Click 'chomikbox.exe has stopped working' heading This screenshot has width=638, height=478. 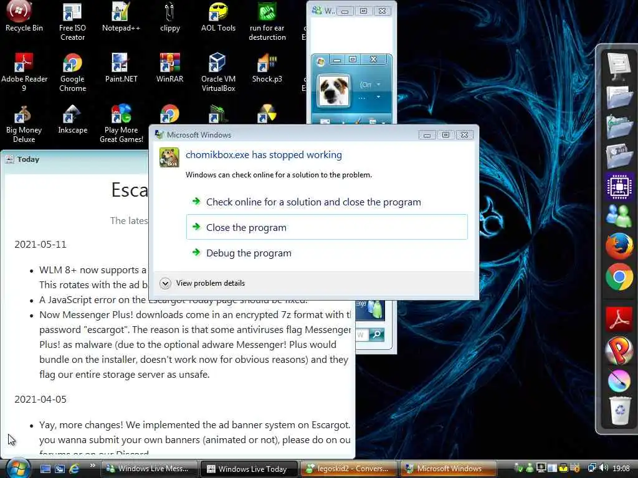click(x=264, y=155)
